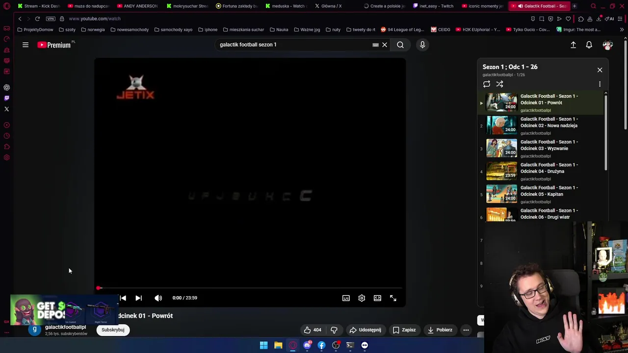
Task: Switch to ANDY ANDERSON tab
Action: (x=137, y=6)
